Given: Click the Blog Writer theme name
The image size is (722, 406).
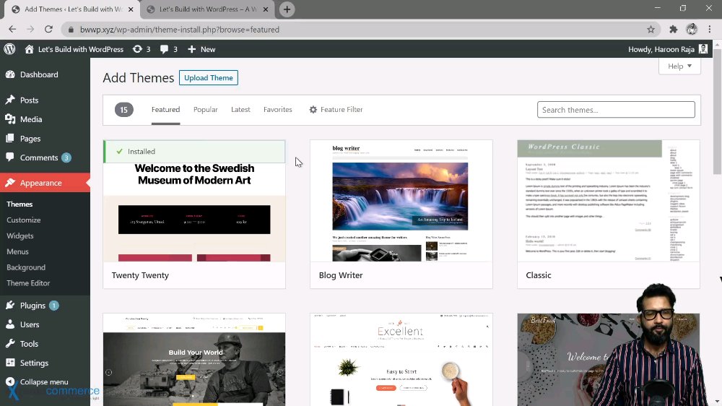Looking at the screenshot, I should (341, 275).
